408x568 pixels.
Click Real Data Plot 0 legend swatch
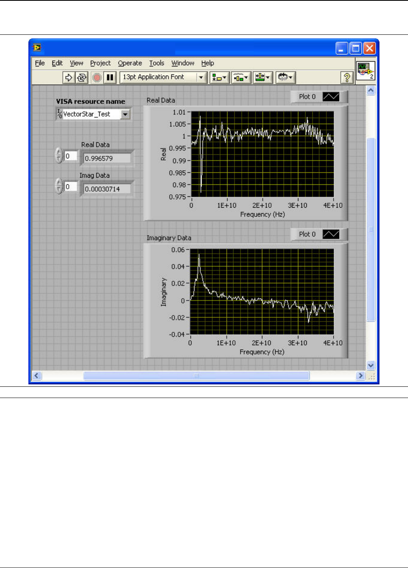click(331, 96)
